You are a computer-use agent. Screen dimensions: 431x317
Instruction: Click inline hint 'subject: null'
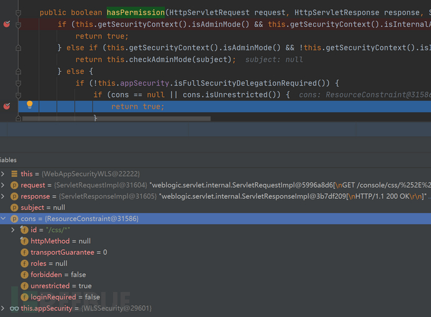coord(274,59)
